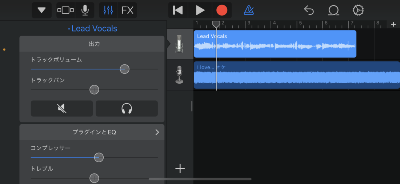Screen dimensions: 400x184
Task: Mute the Lead Vocals track
Action: [62, 108]
